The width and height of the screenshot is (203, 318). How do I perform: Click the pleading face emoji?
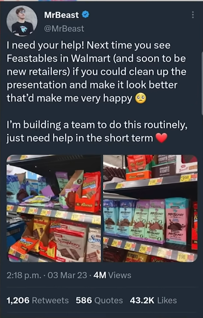[141, 98]
